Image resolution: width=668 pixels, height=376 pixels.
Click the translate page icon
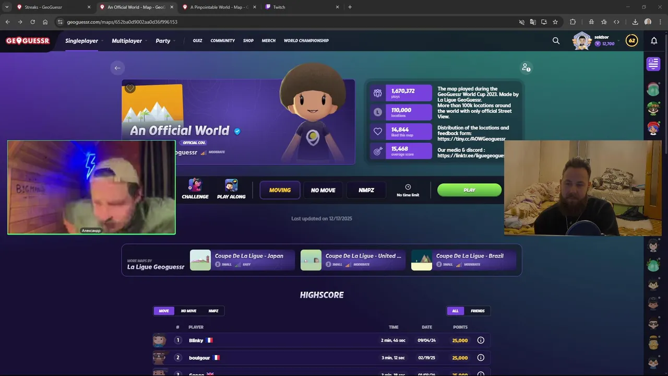533,22
